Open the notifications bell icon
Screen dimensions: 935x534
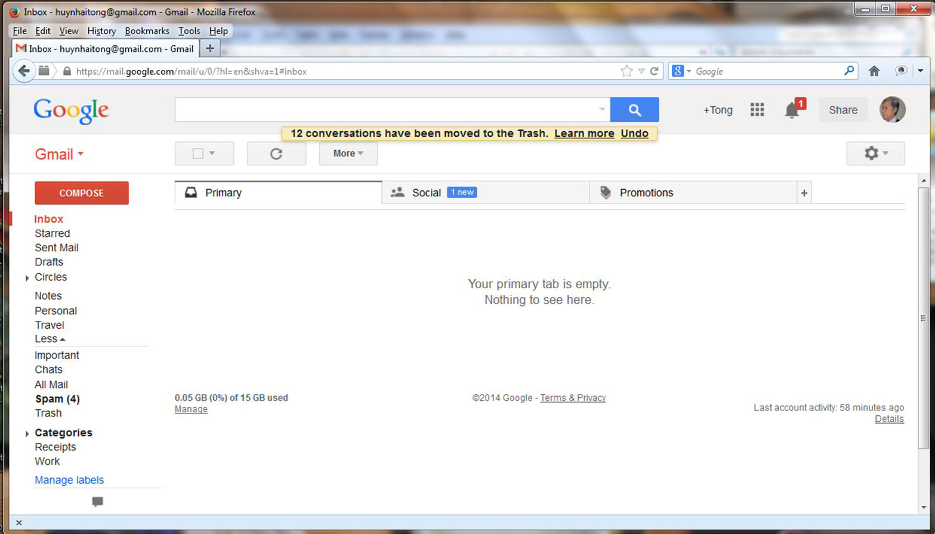[x=791, y=110]
